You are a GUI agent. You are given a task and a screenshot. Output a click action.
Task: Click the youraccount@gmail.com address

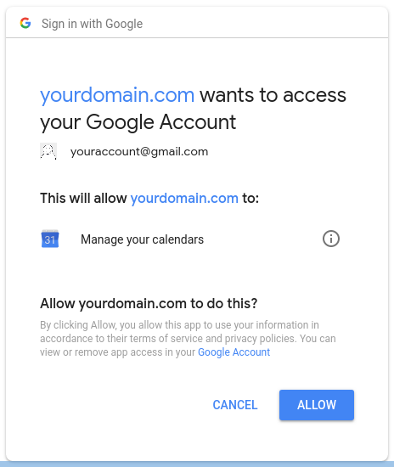[139, 152]
